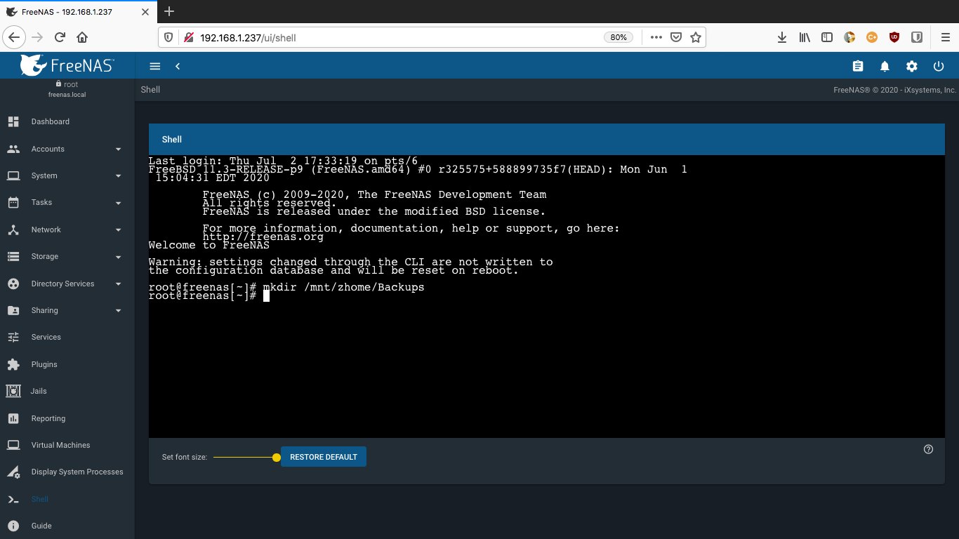Click the Jails icon
959x539 pixels.
tap(13, 391)
